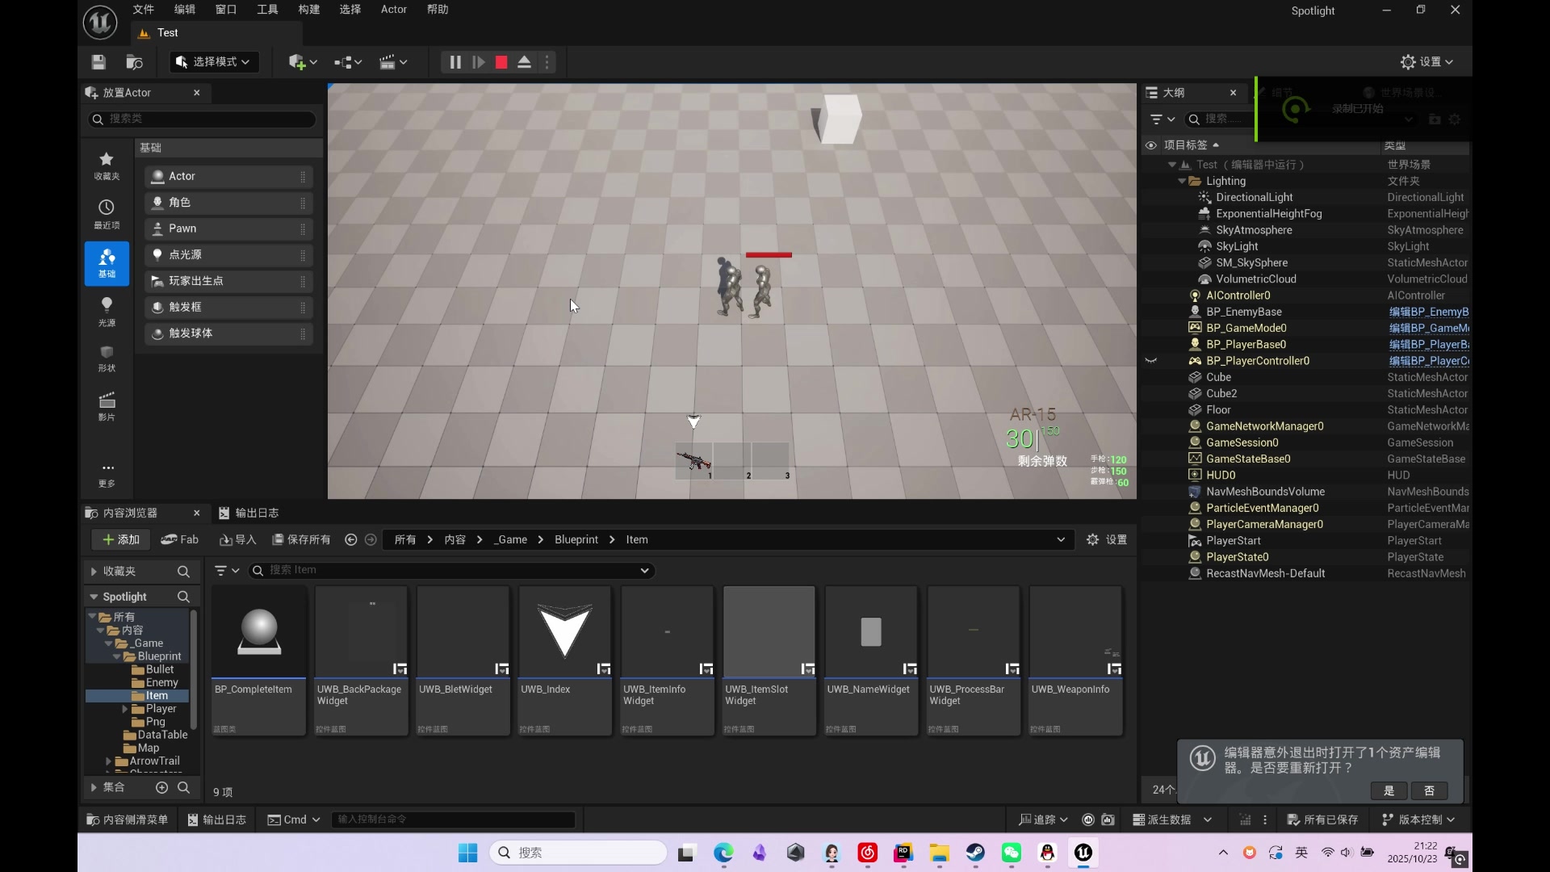Click Yes on the reopen assets notification

coord(1389,790)
